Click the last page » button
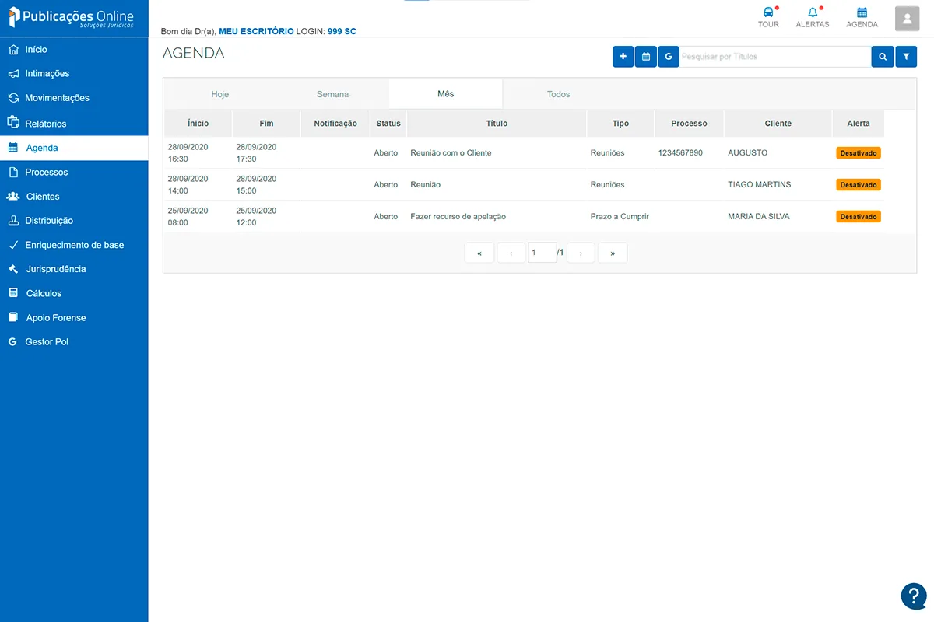Screen dimensions: 934x622 tap(613, 253)
